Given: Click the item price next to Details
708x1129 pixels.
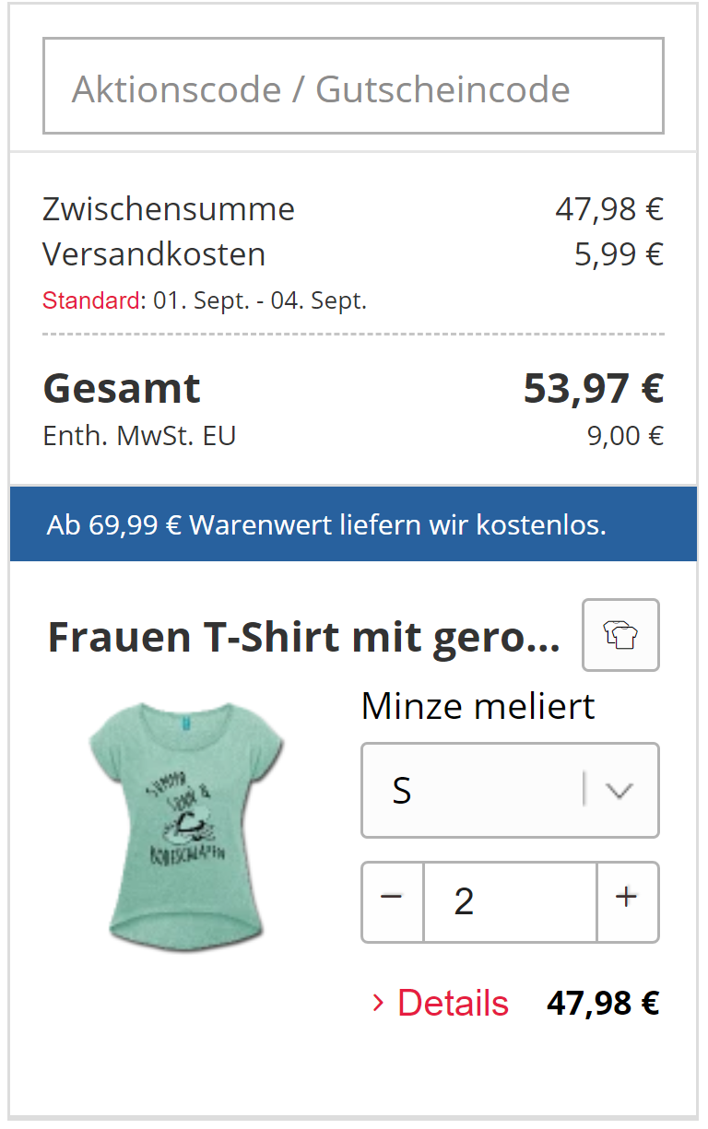Looking at the screenshot, I should coord(603,1003).
